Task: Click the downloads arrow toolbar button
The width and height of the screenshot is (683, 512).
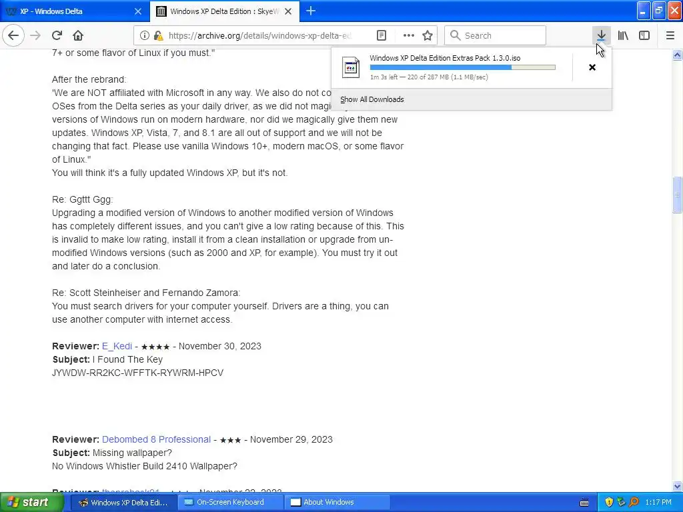Action: pyautogui.click(x=601, y=35)
